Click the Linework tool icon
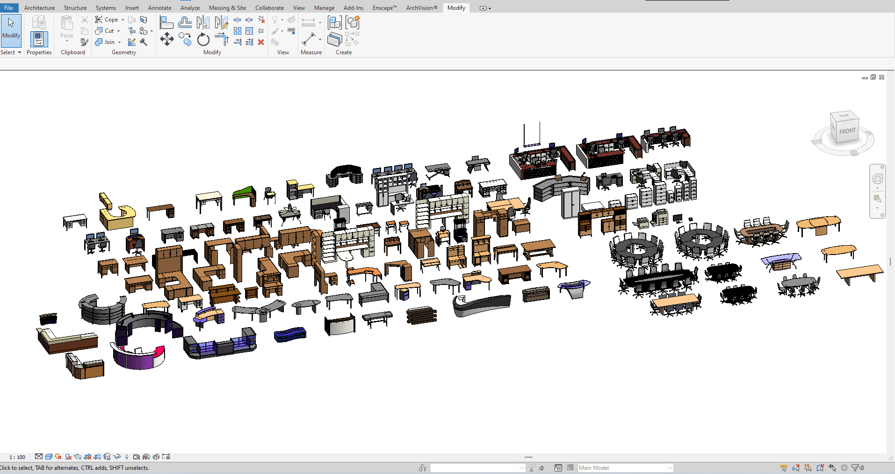Screen dimensions: 895x474 [x=291, y=31]
